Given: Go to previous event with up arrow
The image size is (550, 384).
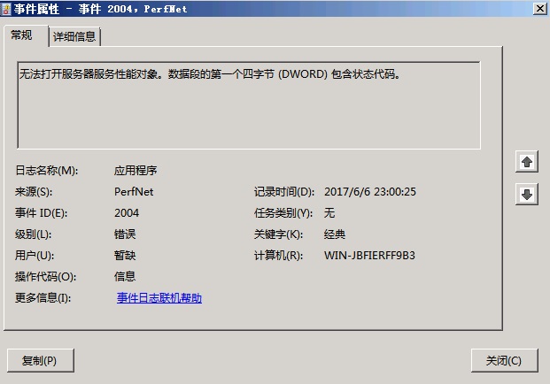Looking at the screenshot, I should (526, 162).
